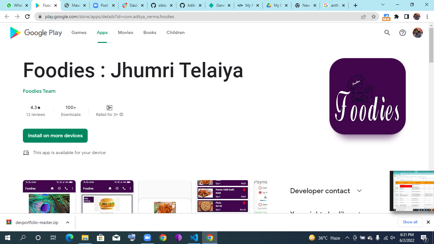The width and height of the screenshot is (434, 244).
Task: Click the page vertical scrollbar thumb
Action: click(x=431, y=45)
